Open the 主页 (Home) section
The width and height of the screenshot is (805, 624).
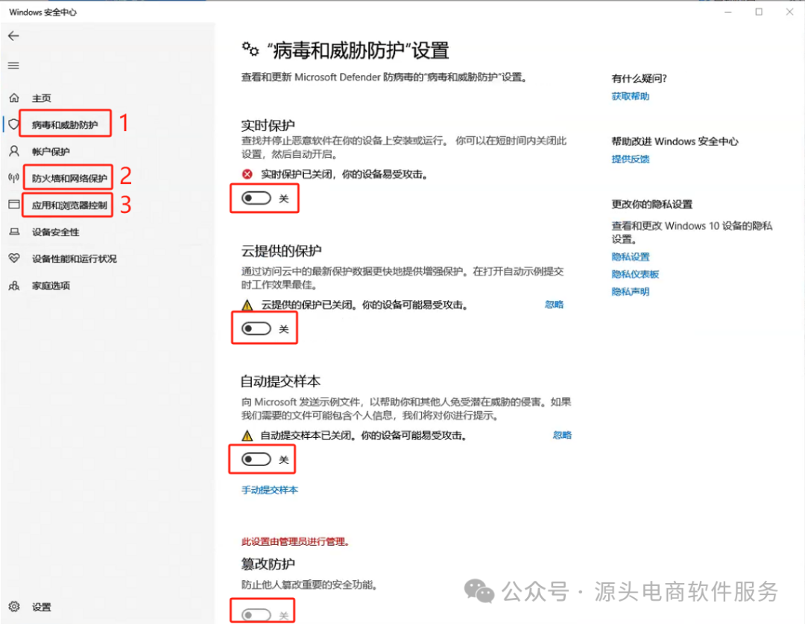42,98
